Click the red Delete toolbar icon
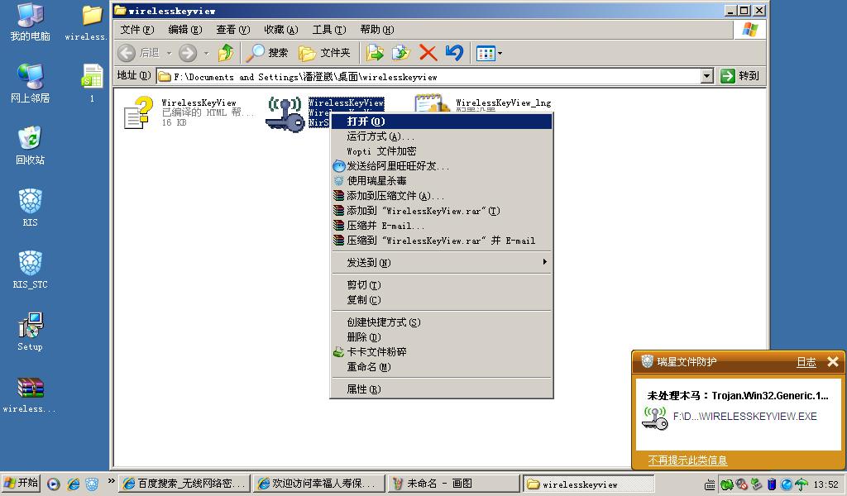Screen dimensions: 847x496 pyautogui.click(x=428, y=53)
